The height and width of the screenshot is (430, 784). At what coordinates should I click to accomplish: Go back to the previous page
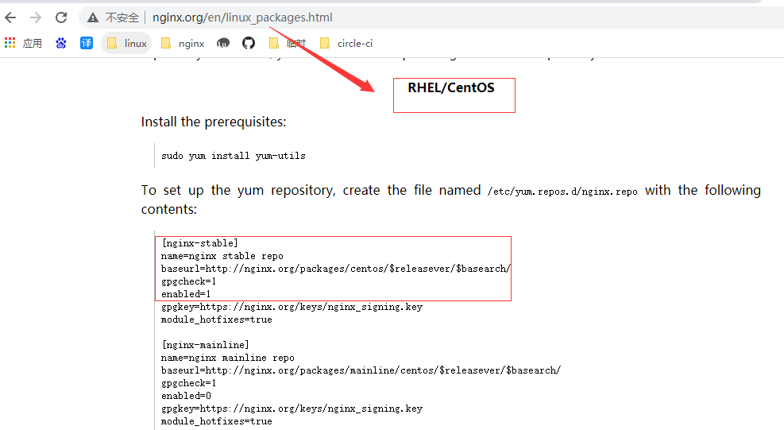click(10, 17)
